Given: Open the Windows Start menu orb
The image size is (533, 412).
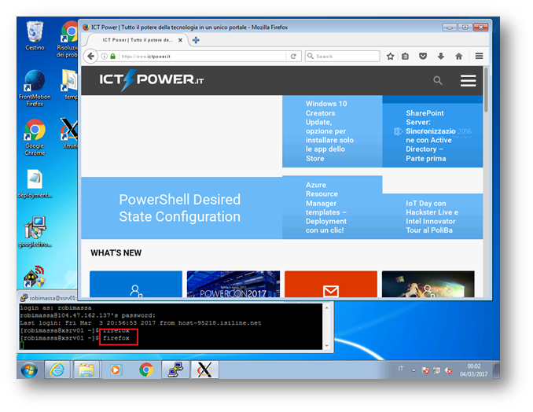Looking at the screenshot, I should tap(29, 370).
